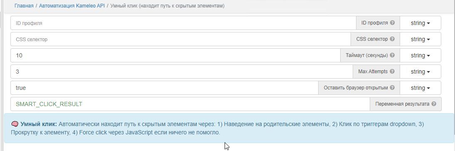This screenshot has width=455, height=151.
Task: Click the CSS селектор input field
Action: click(x=181, y=39)
